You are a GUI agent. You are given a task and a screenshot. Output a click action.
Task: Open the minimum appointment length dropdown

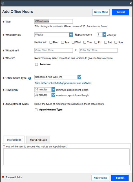(45, 90)
